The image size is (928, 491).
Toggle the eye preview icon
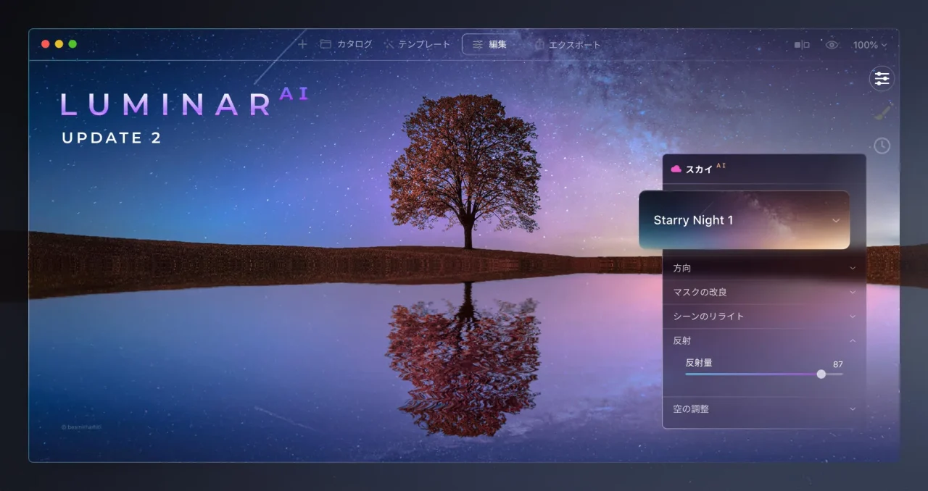tap(832, 45)
